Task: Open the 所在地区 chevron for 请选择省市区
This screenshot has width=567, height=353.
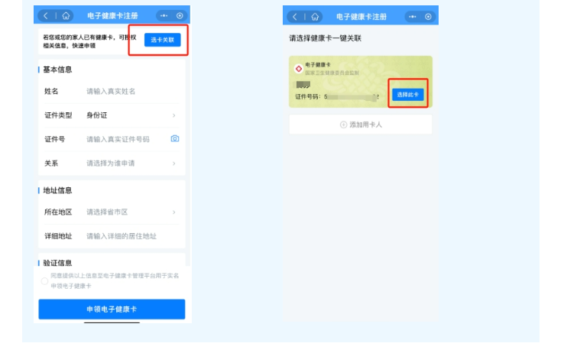Action: [x=174, y=212]
